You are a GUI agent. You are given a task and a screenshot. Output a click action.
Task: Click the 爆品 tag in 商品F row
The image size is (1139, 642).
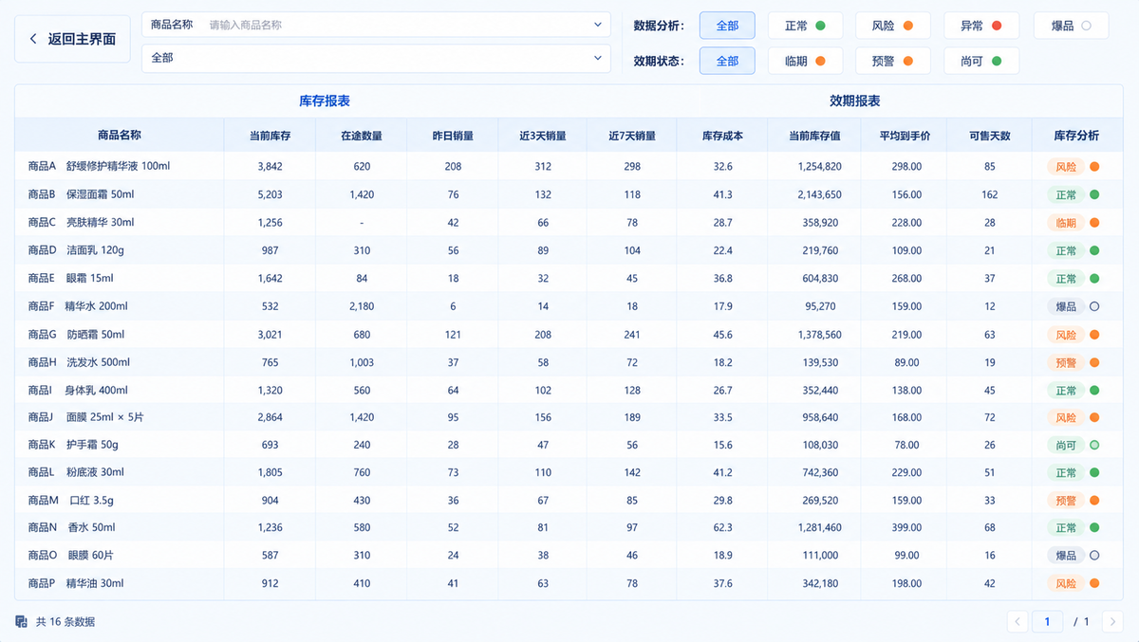1067,307
